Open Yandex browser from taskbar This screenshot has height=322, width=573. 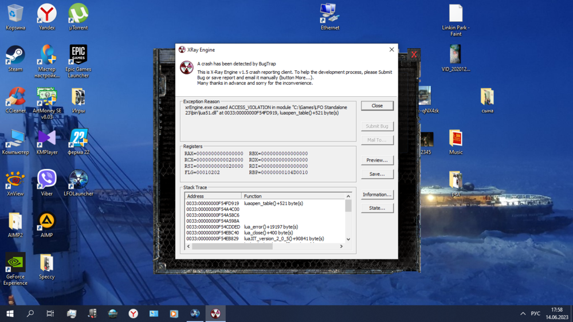134,313
